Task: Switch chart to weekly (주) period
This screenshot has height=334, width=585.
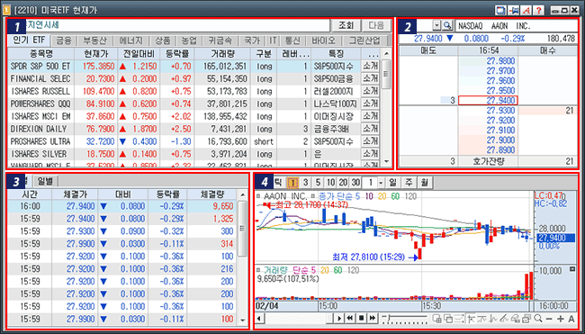Action: (409, 183)
